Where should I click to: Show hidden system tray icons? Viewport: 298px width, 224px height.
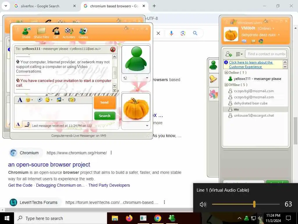coord(240,218)
